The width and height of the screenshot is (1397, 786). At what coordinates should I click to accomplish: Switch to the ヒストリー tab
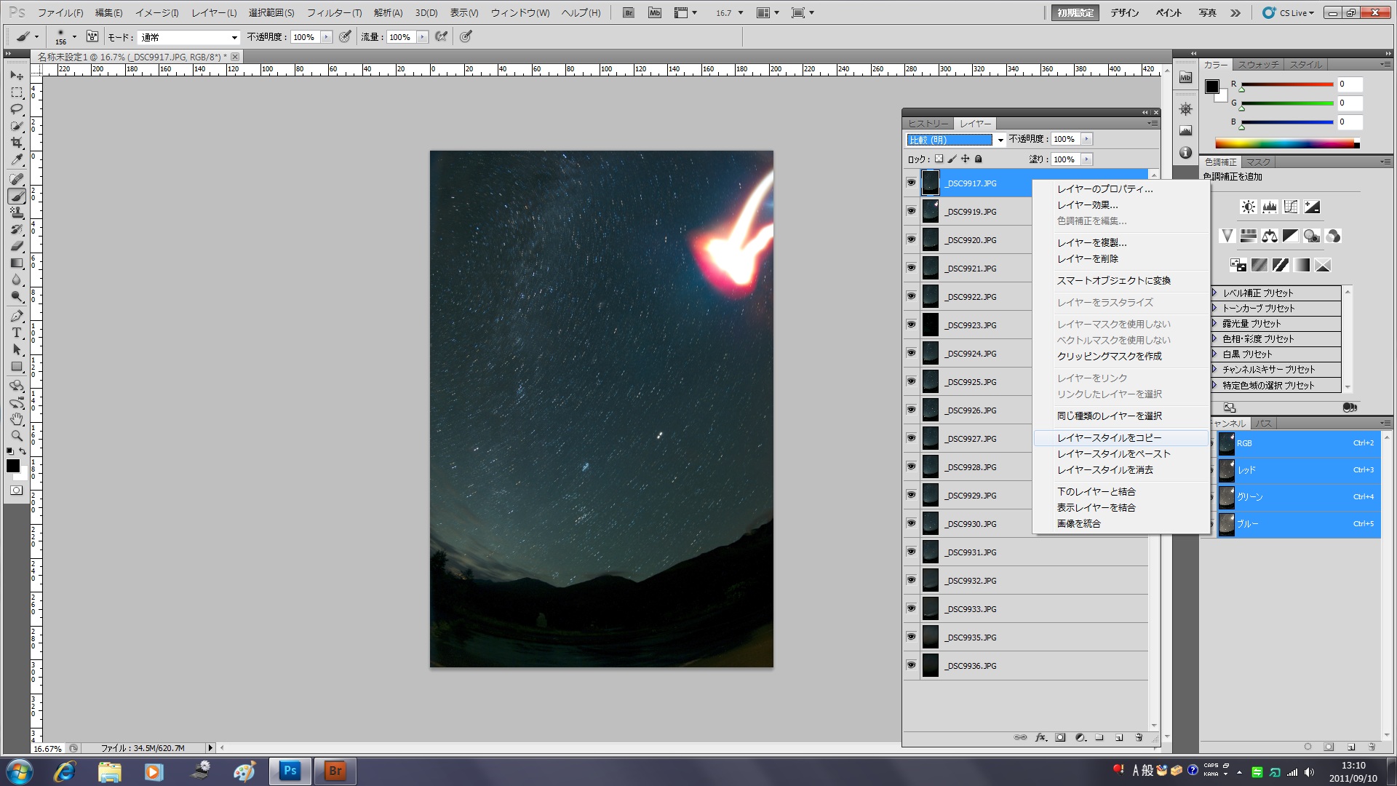pos(928,124)
